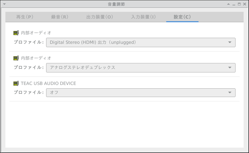249x153 pixels.
Task: Click the プロファイル label beside アナログステレオデュプレックス
Action: (x=29, y=67)
